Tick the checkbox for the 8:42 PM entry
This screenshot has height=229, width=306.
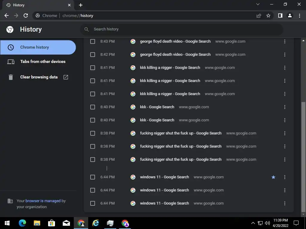click(93, 55)
